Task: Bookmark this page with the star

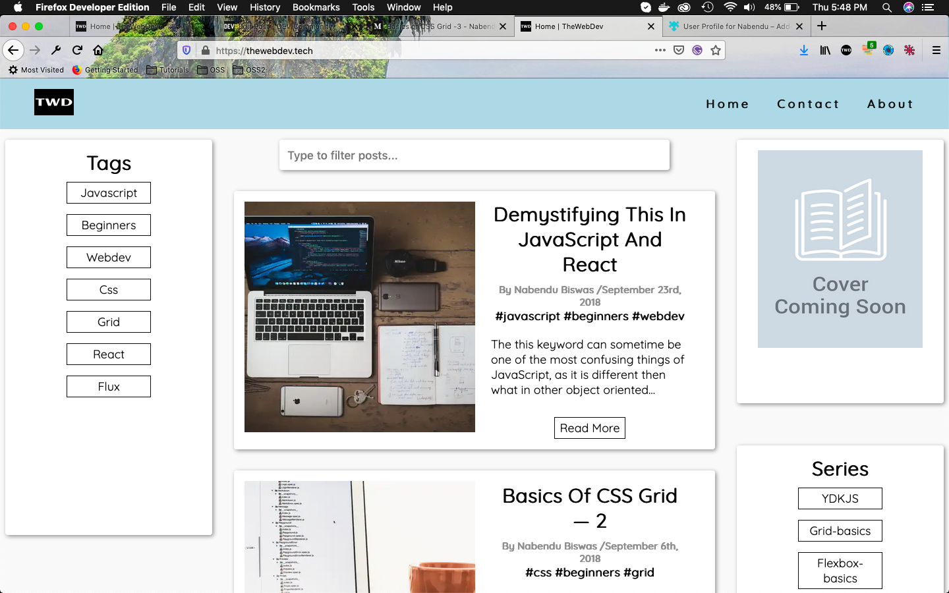Action: pos(716,50)
